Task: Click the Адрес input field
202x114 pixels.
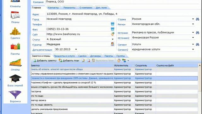Action: tap(123, 14)
